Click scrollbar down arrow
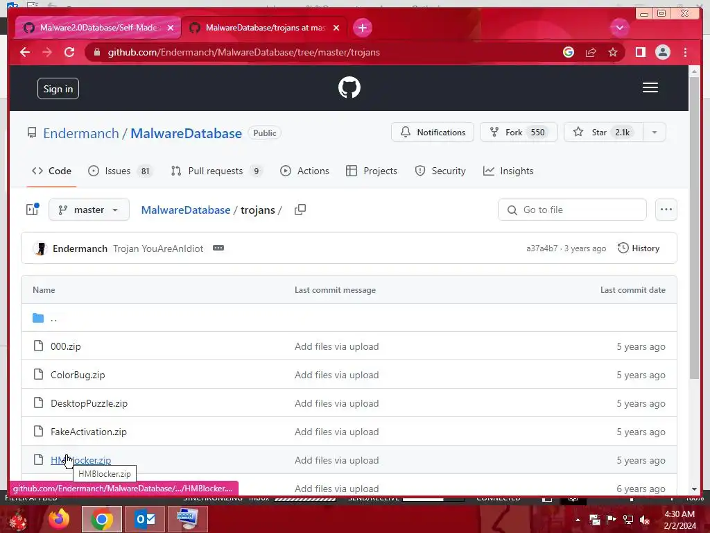The image size is (710, 533). click(x=694, y=489)
